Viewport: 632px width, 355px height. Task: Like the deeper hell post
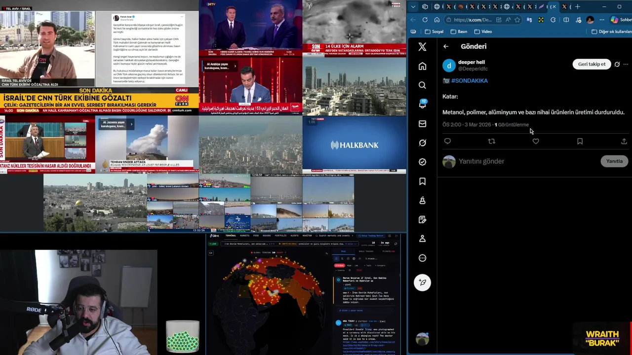point(536,141)
